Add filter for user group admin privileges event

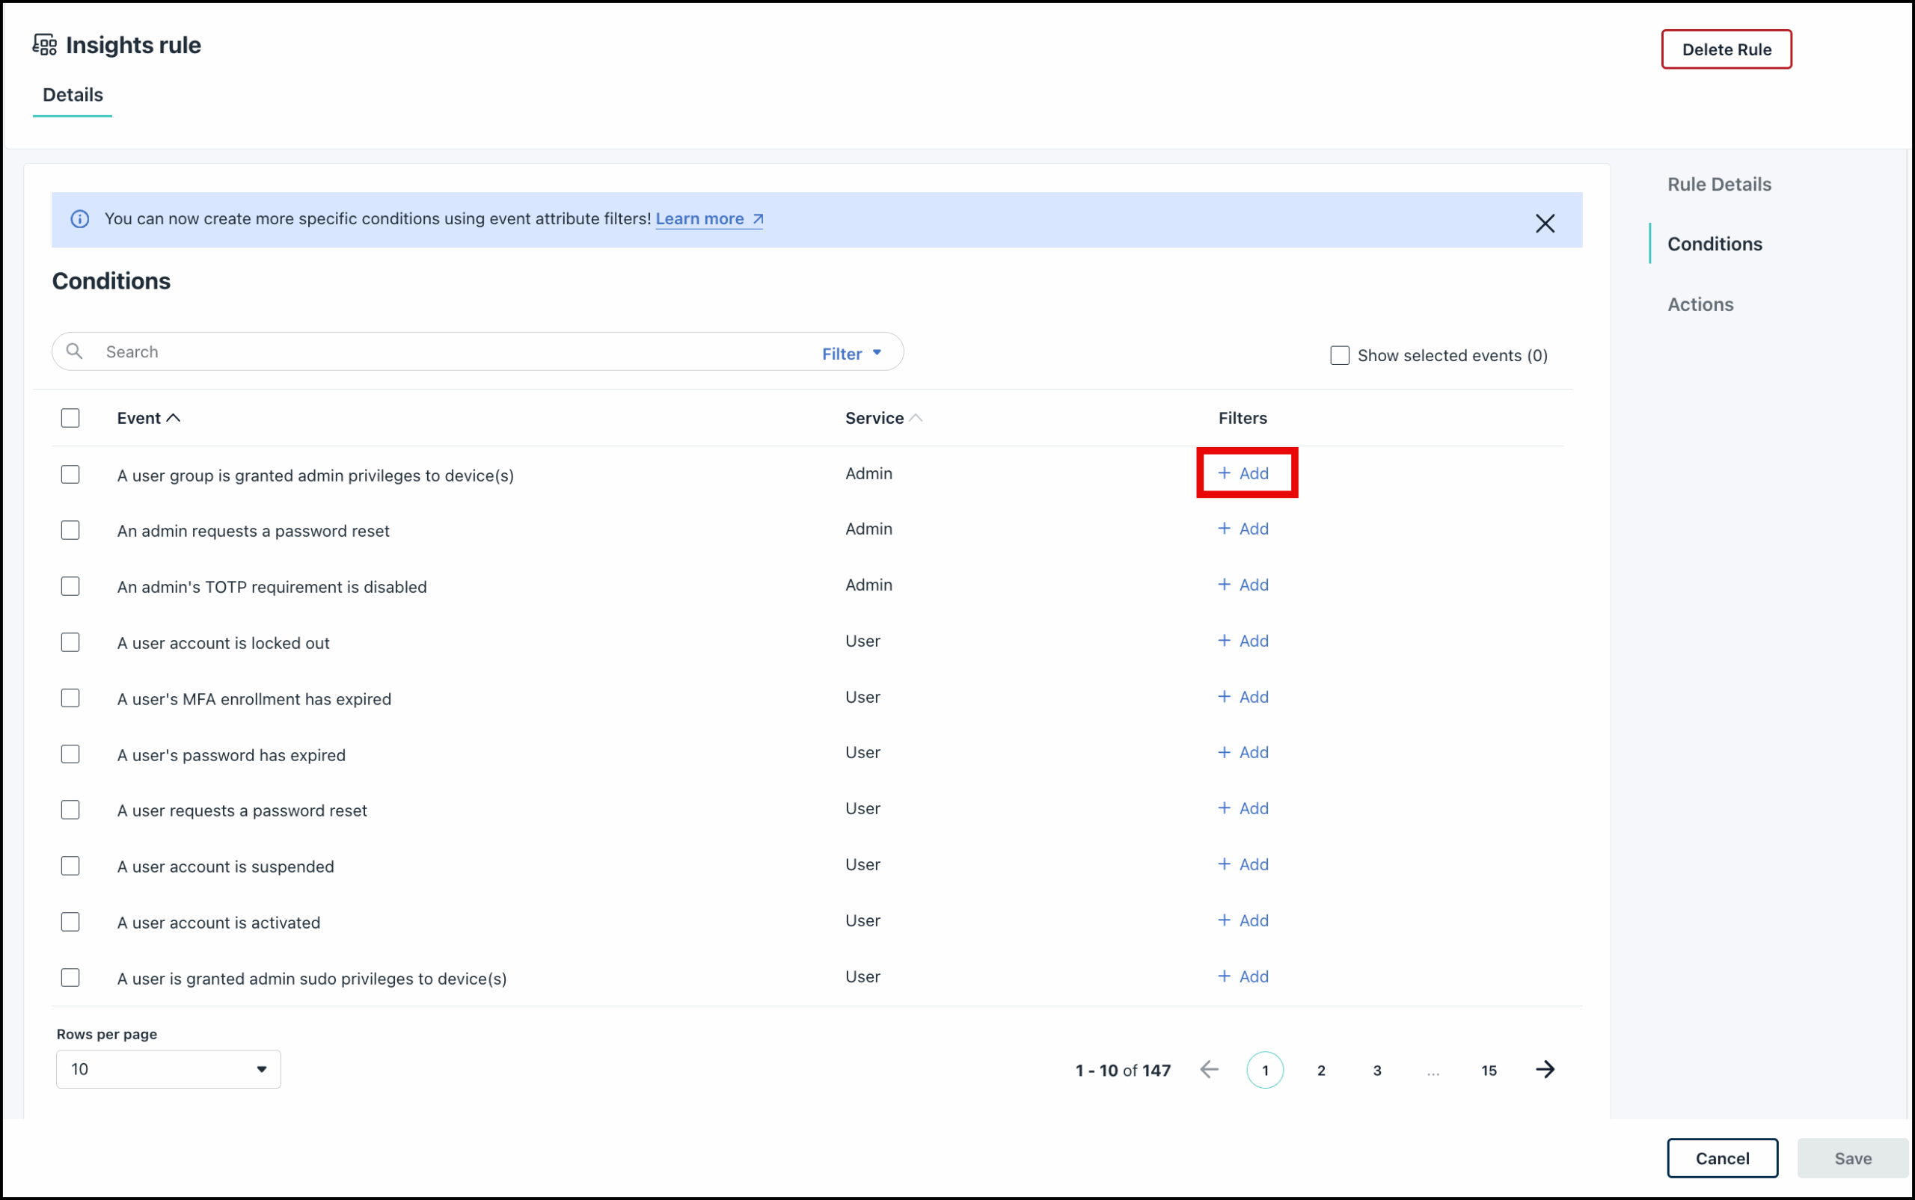[1243, 474]
